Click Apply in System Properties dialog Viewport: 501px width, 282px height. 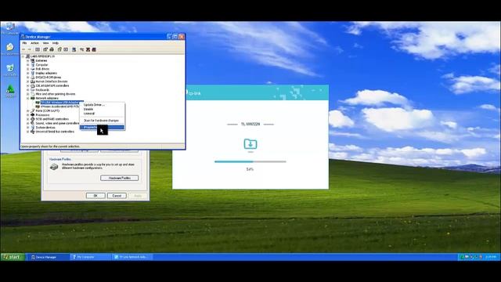click(x=138, y=195)
